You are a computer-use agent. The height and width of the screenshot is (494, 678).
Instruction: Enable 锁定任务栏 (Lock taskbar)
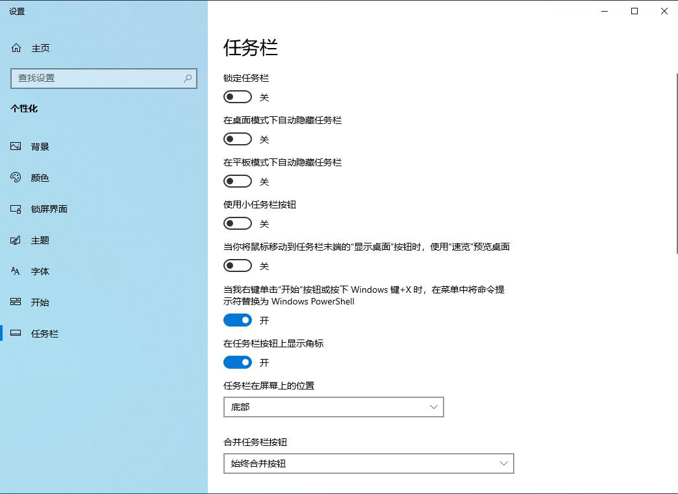(238, 96)
